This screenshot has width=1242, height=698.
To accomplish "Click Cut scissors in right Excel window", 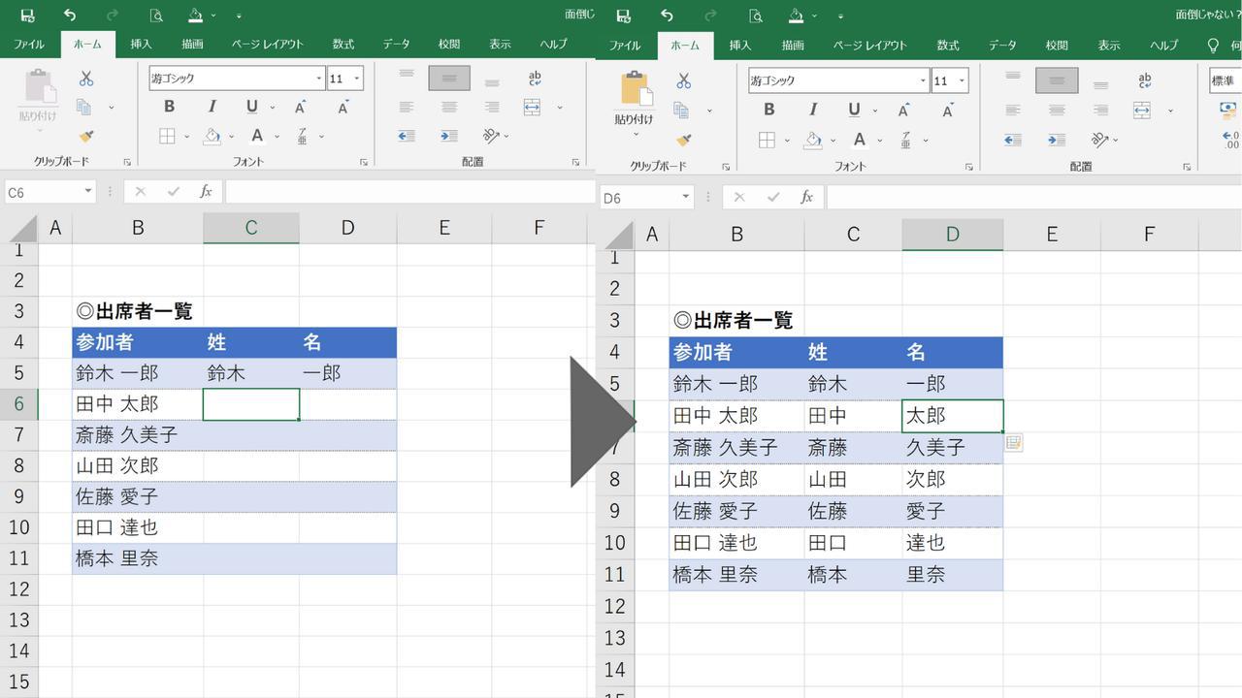I will pos(684,81).
